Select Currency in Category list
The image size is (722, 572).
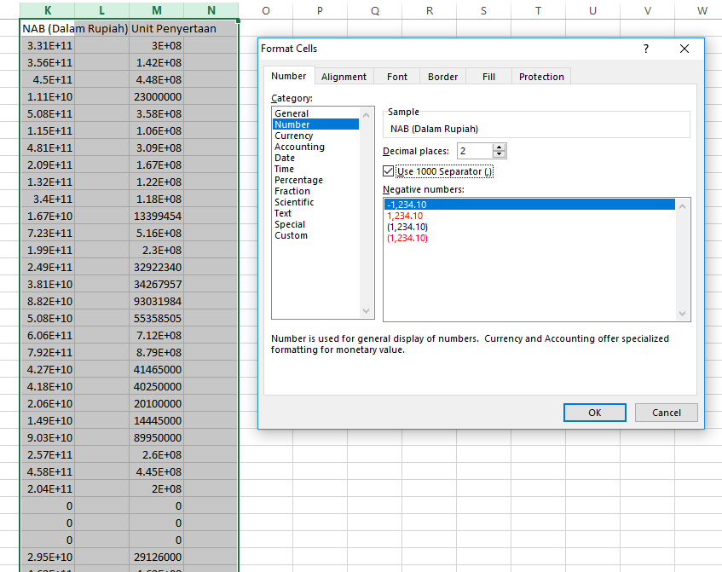coord(294,136)
